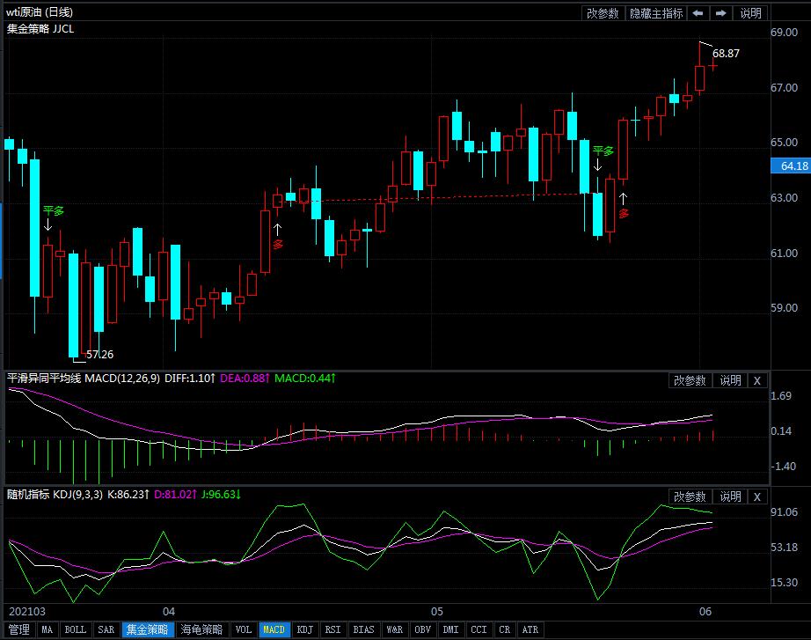Viewport: 811px width, 640px height.
Task: Switch to the MACD indicator tab
Action: 274,629
